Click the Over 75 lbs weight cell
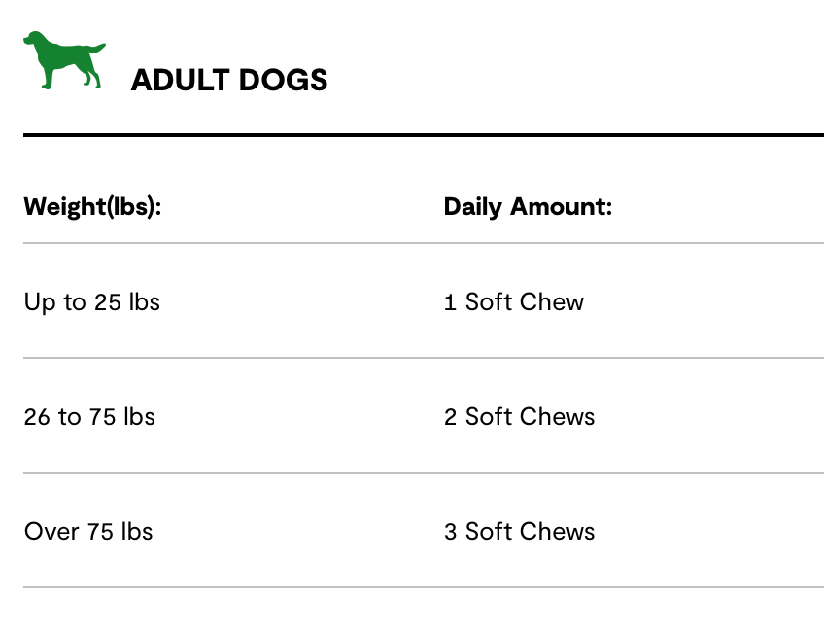The width and height of the screenshot is (824, 634). coord(88,532)
